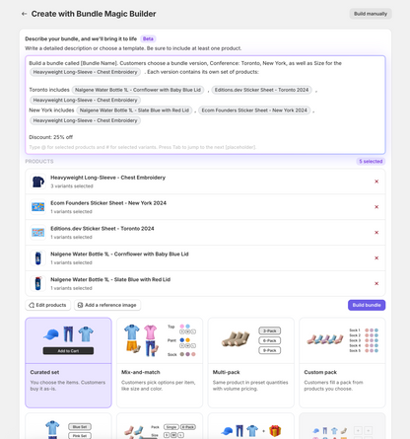Click the 5 selected badge
Viewport: 410px width, 439px height.
pos(371,161)
